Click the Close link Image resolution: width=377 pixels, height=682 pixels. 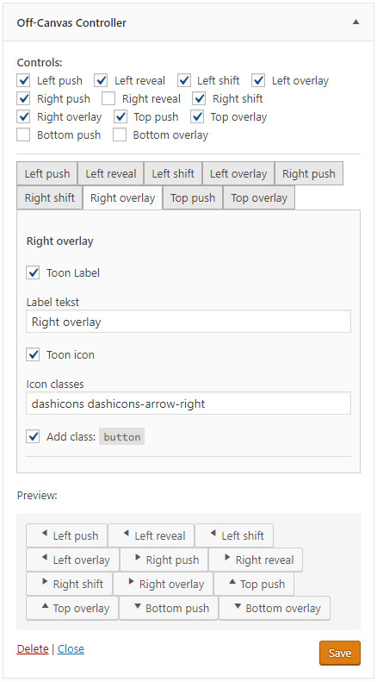(x=71, y=649)
